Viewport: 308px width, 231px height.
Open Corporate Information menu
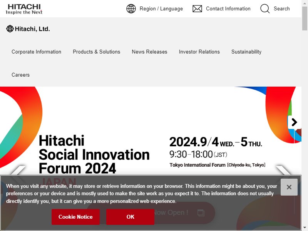click(36, 52)
